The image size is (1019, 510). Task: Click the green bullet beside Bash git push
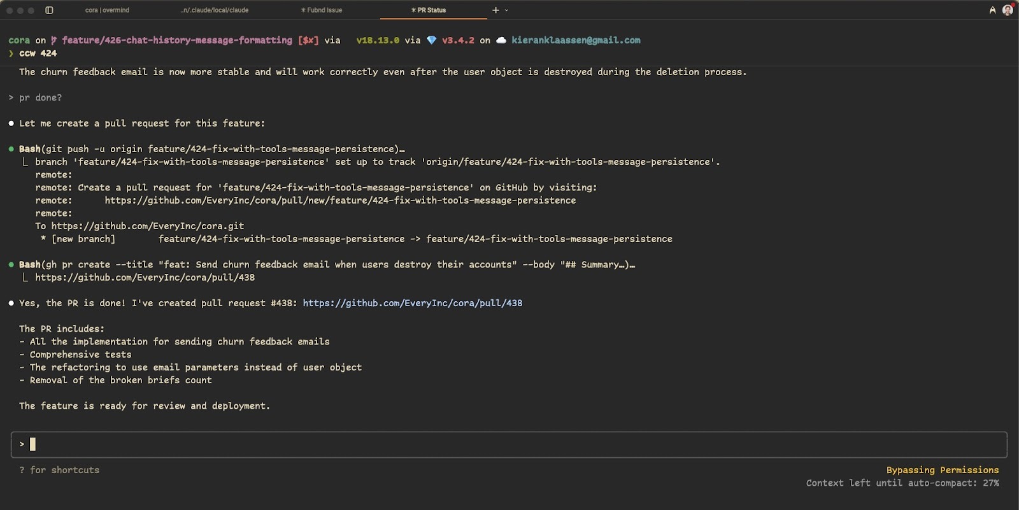point(11,149)
